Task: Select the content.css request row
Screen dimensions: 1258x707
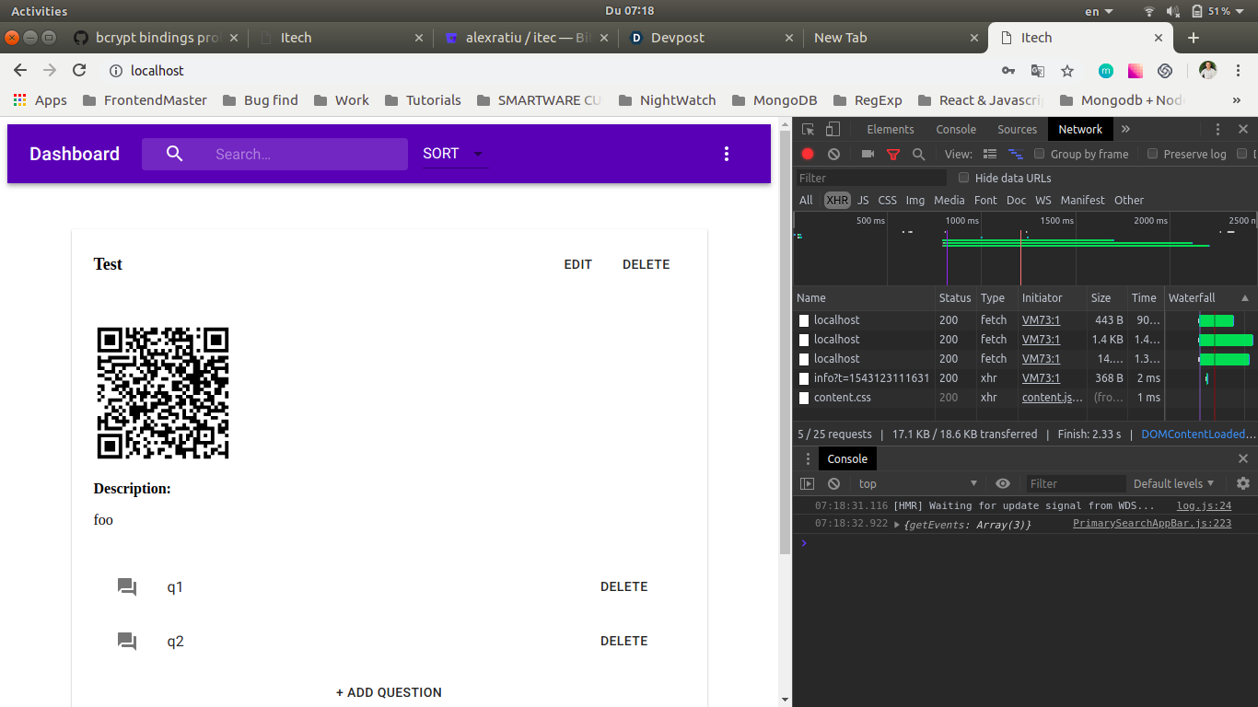Action: [979, 398]
